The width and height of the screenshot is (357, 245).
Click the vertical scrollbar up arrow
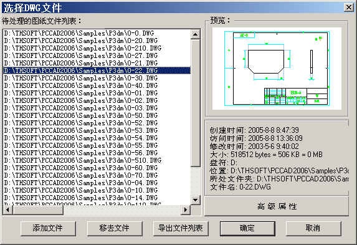(196, 34)
